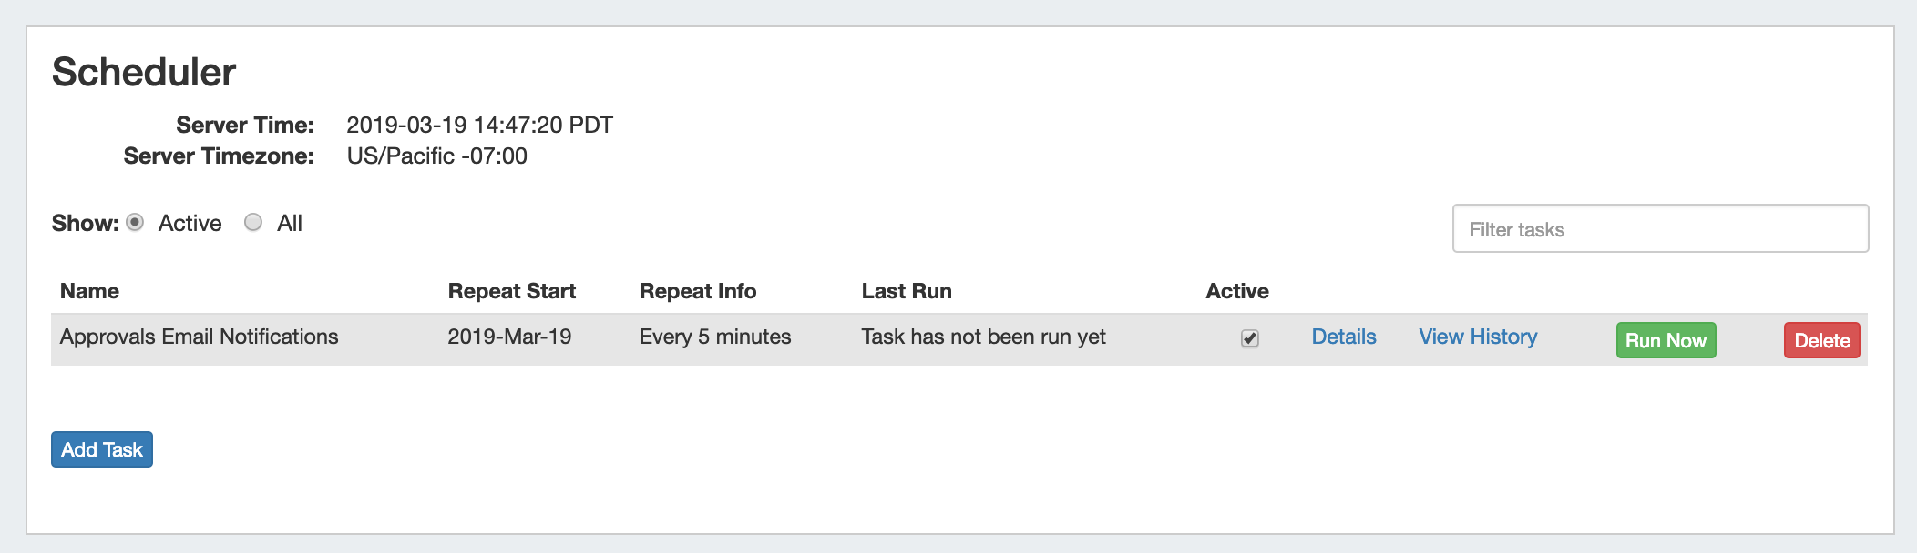
Task: Click the 2019-Mar-19 repeat start cell
Action: 509,337
